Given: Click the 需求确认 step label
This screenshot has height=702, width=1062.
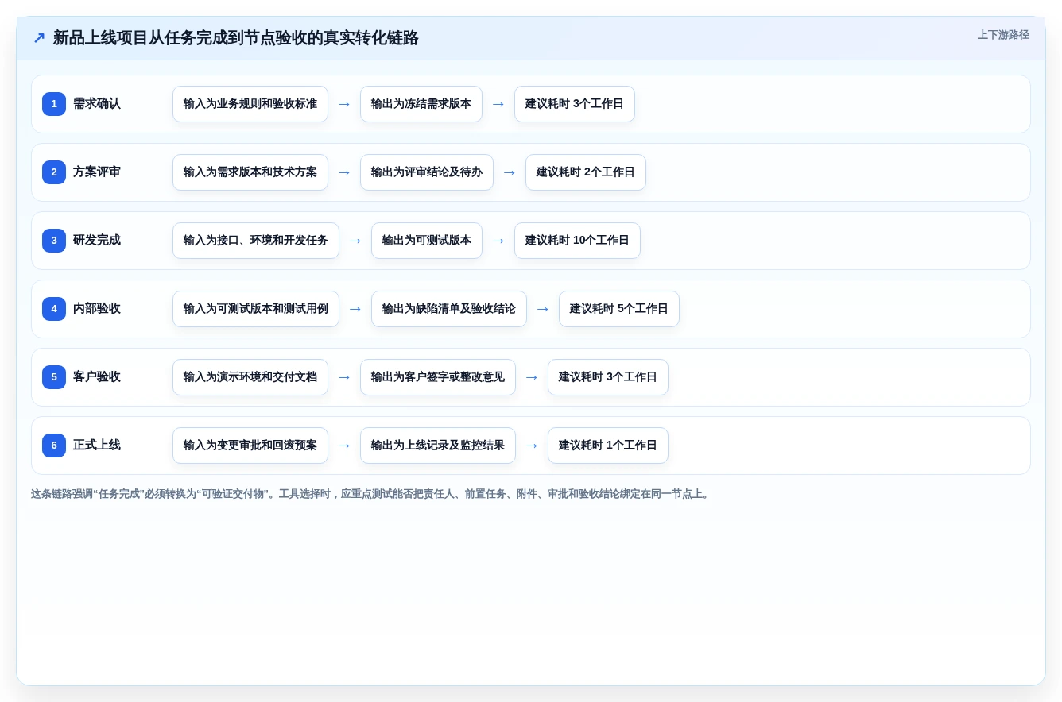Looking at the screenshot, I should [97, 104].
